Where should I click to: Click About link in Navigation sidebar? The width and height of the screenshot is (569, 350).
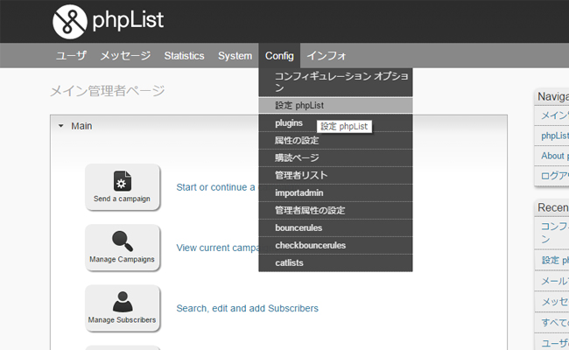click(x=555, y=156)
